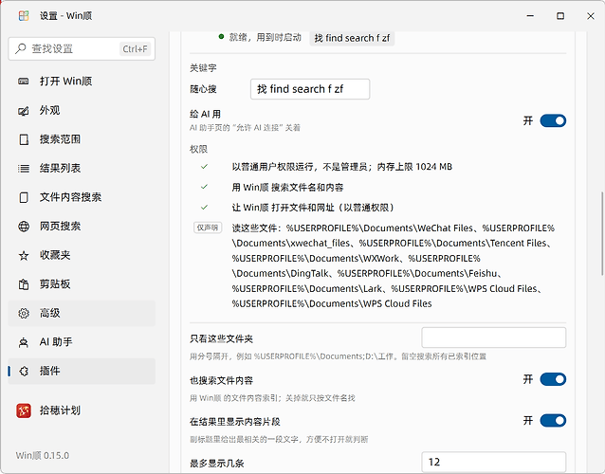
Task: Focus the 查找设置 search field
Action: 82,48
